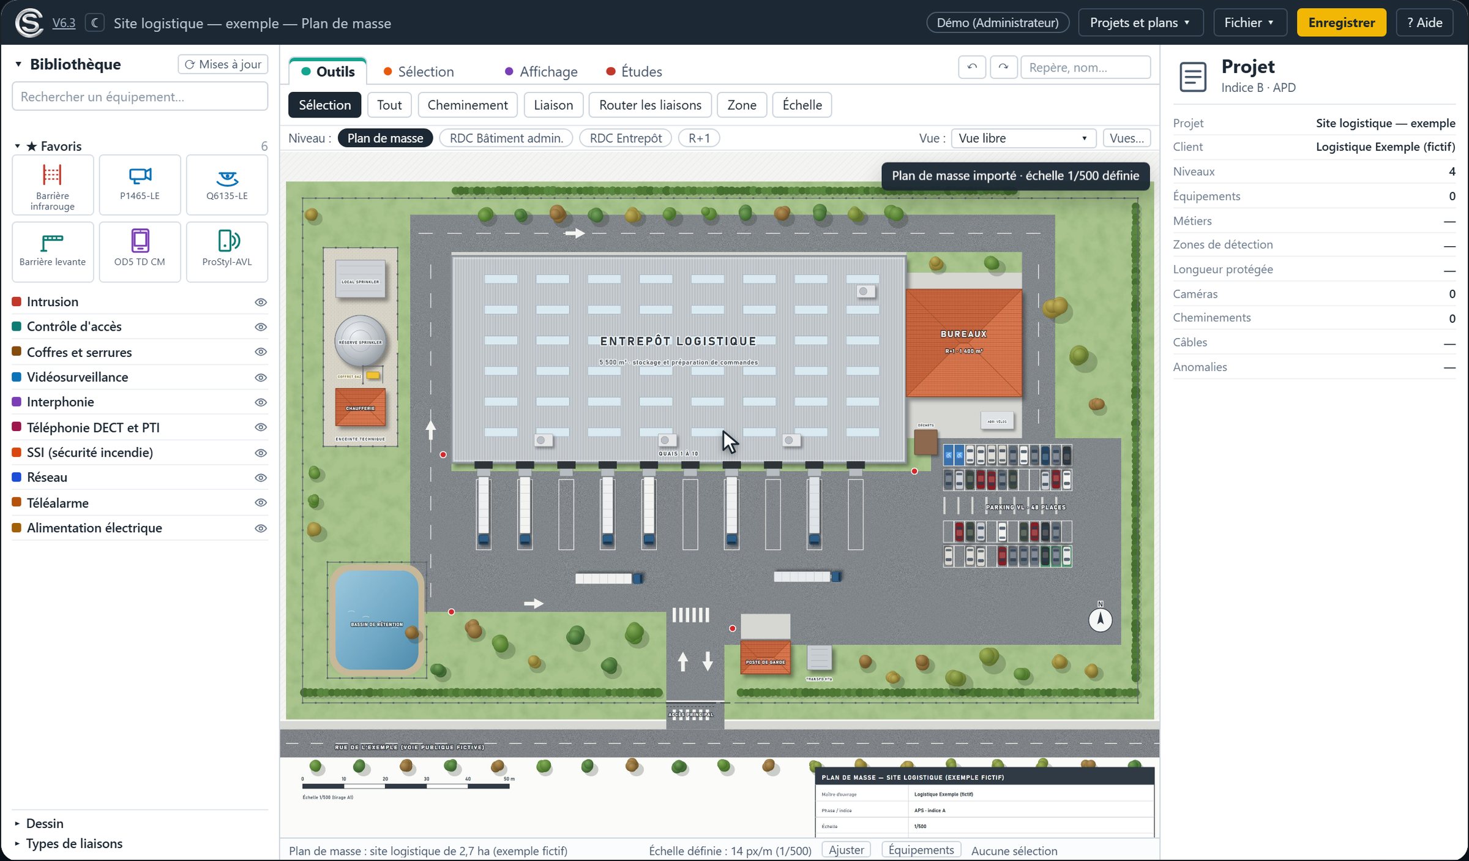1469x861 pixels.
Task: Click the application logo icon
Action: (x=29, y=23)
